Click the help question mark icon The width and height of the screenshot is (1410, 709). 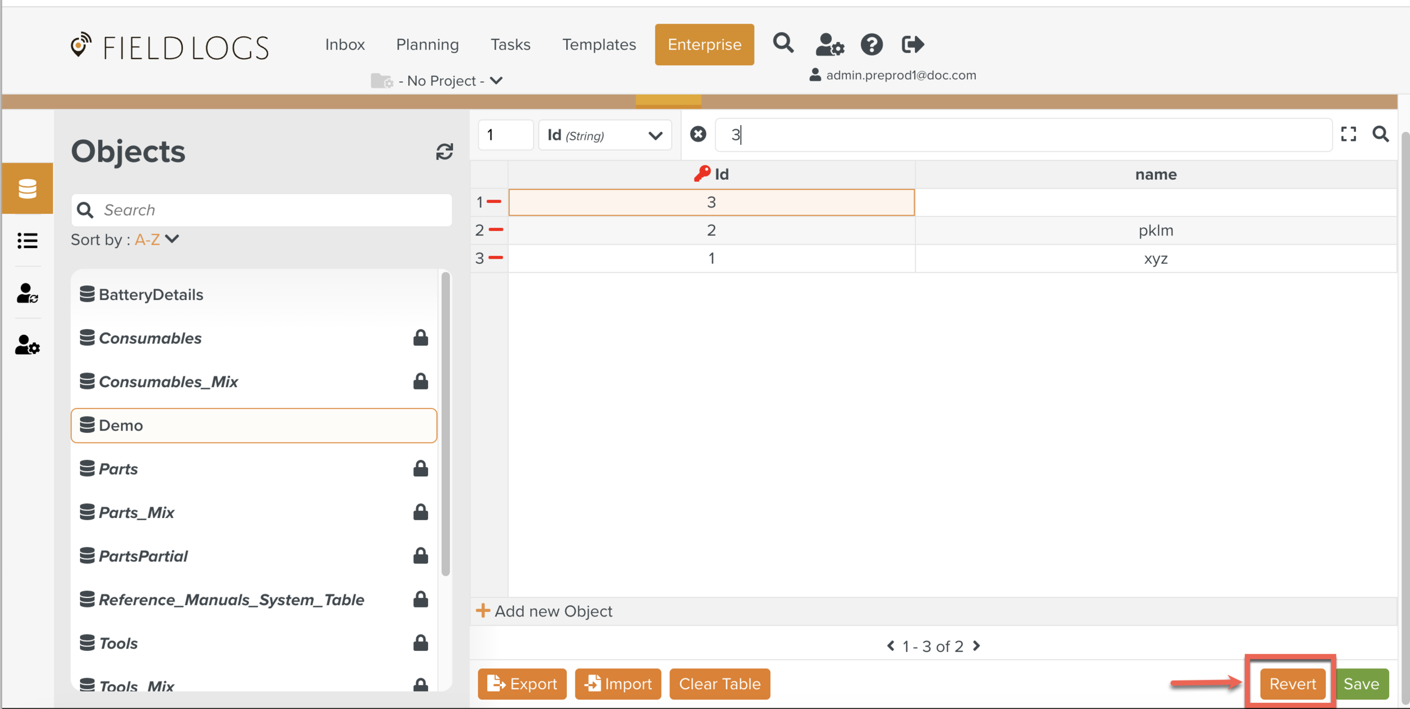871,44
